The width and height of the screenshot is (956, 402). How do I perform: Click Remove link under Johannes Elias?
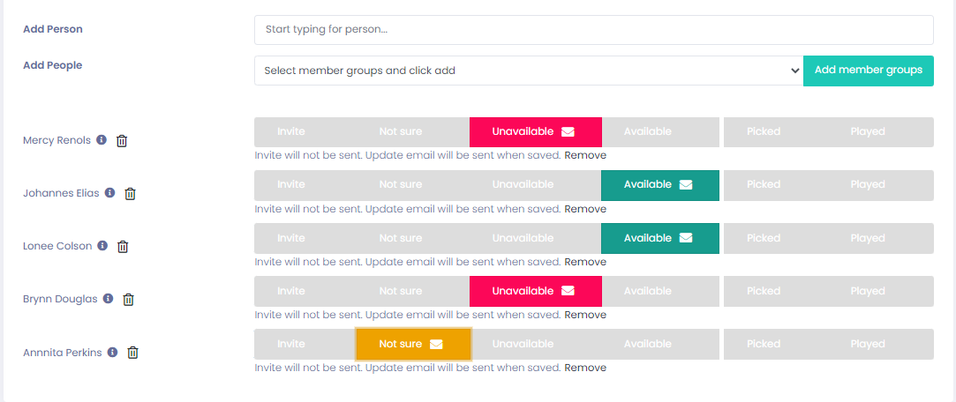pos(585,209)
